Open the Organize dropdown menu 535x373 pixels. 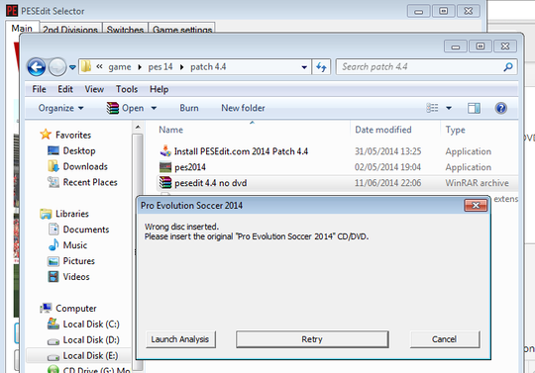pyautogui.click(x=60, y=108)
